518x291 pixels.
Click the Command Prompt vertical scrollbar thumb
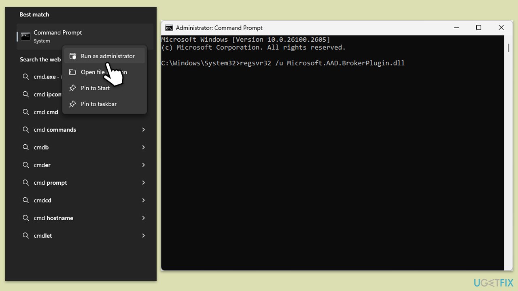pos(509,48)
